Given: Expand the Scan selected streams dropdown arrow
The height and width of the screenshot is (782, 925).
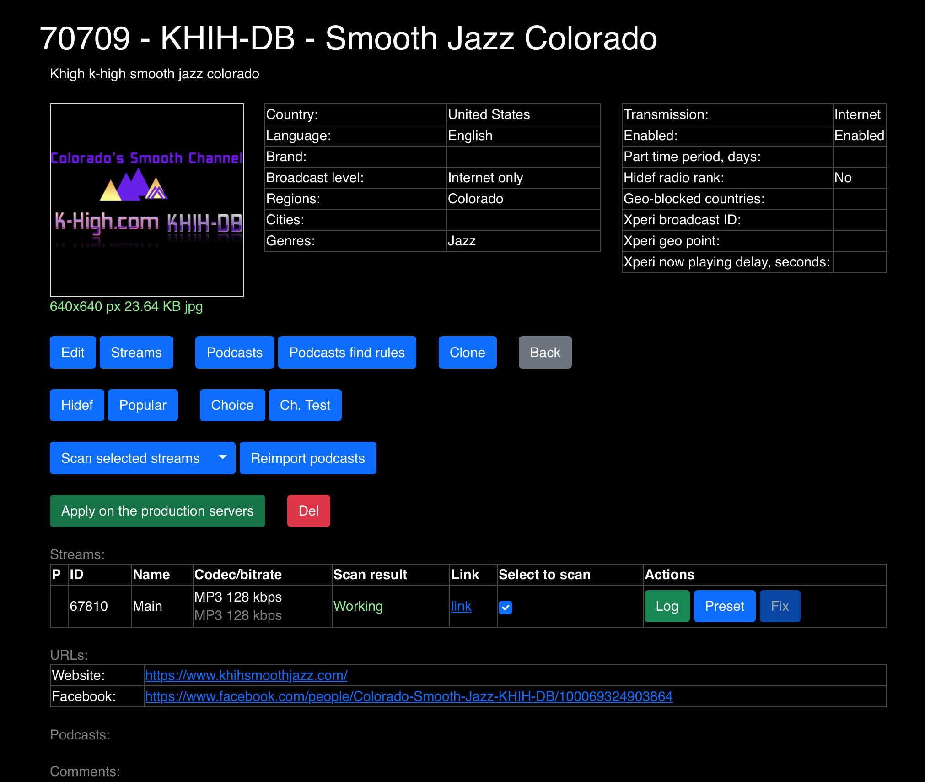Looking at the screenshot, I should pos(223,458).
